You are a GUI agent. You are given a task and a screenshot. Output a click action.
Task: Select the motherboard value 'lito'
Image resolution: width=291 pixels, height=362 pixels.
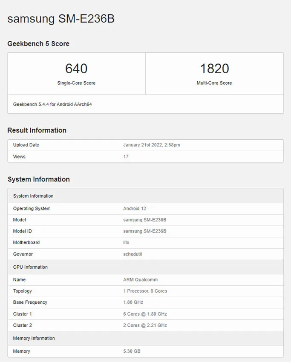coord(126,242)
